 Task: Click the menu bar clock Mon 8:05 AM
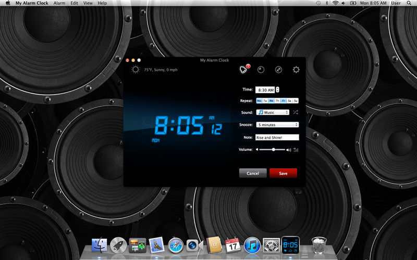373,3
